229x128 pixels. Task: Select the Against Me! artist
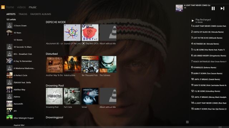click(19, 125)
